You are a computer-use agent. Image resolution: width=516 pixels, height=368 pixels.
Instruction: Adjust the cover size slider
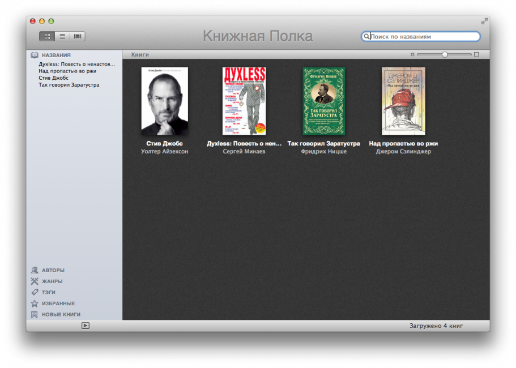click(x=445, y=55)
